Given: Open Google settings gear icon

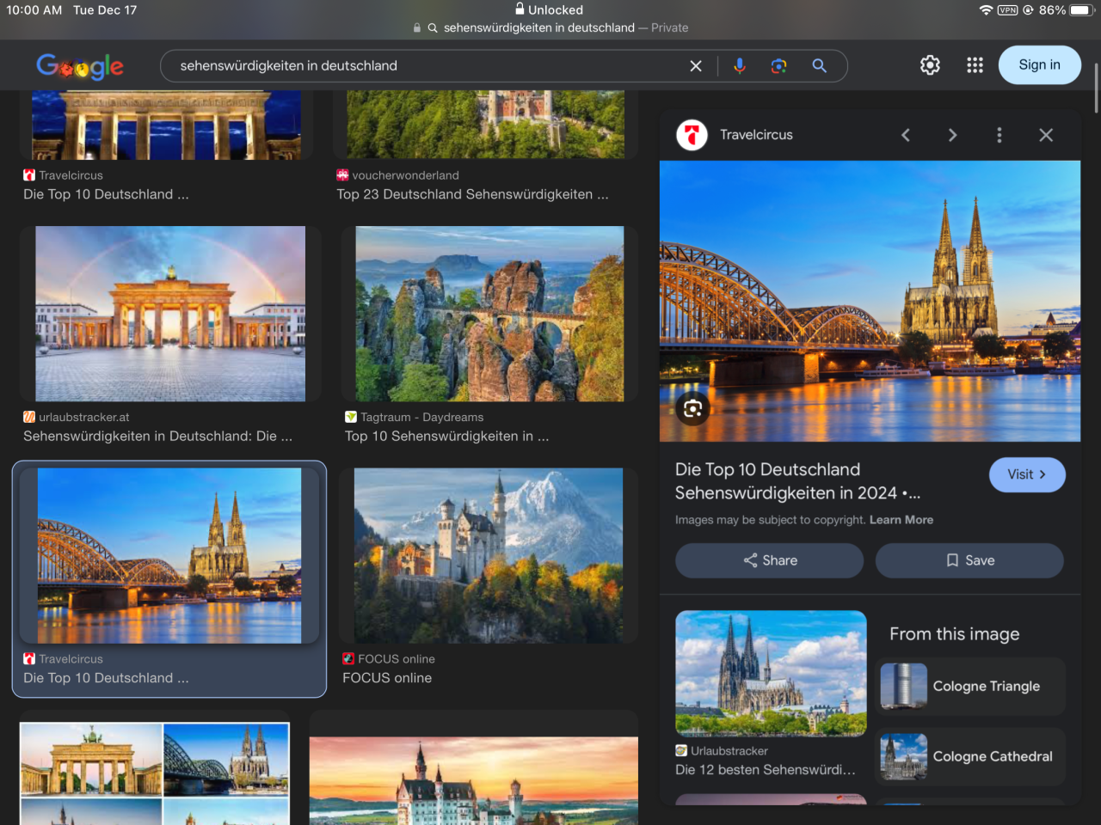Looking at the screenshot, I should [930, 65].
